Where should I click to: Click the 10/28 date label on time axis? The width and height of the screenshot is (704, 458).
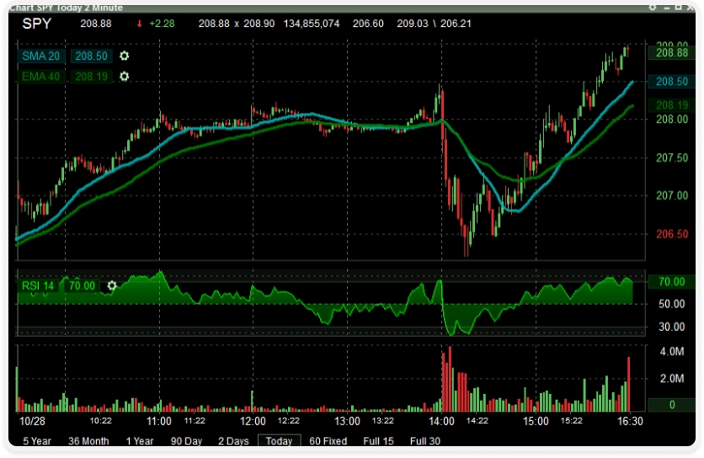[x=32, y=421]
